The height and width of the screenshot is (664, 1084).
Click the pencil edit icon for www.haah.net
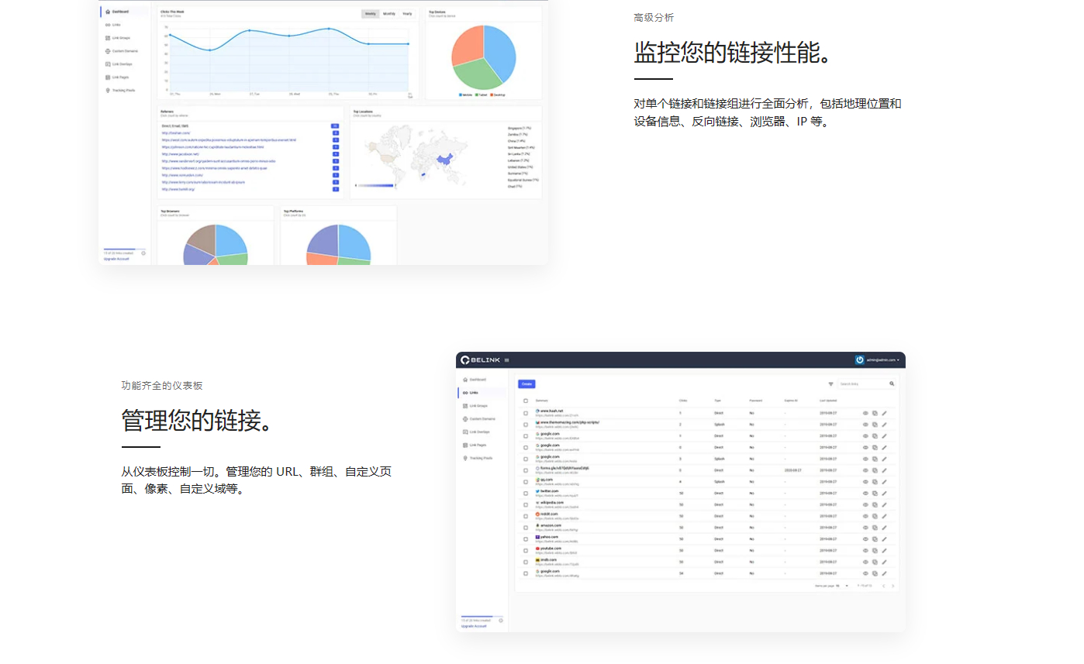tap(884, 413)
